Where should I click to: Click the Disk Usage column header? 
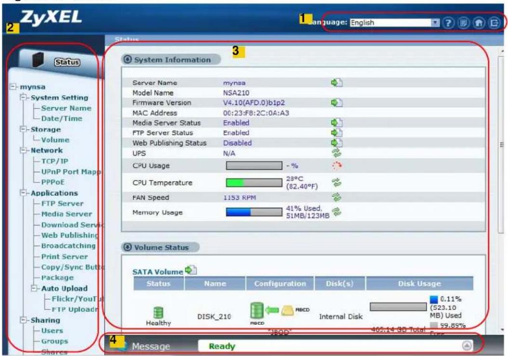[419, 283]
